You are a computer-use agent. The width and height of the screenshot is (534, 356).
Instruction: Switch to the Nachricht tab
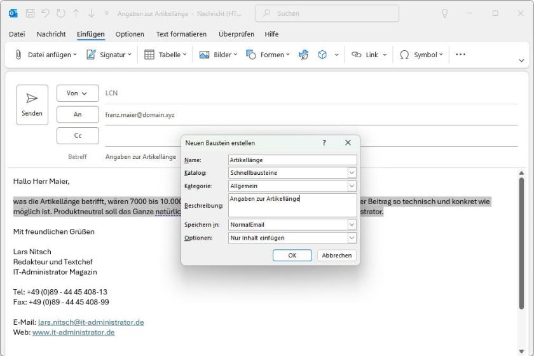tap(51, 34)
